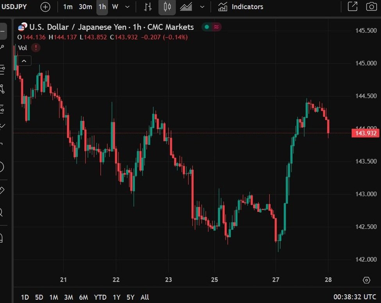Open the Indicators button

(x=241, y=7)
